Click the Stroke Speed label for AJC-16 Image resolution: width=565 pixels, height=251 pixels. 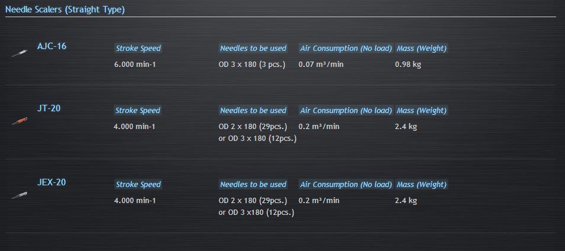[138, 49]
